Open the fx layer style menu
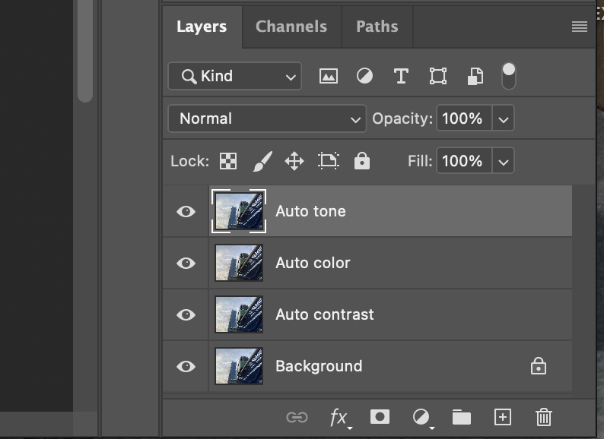604x439 pixels. [339, 418]
